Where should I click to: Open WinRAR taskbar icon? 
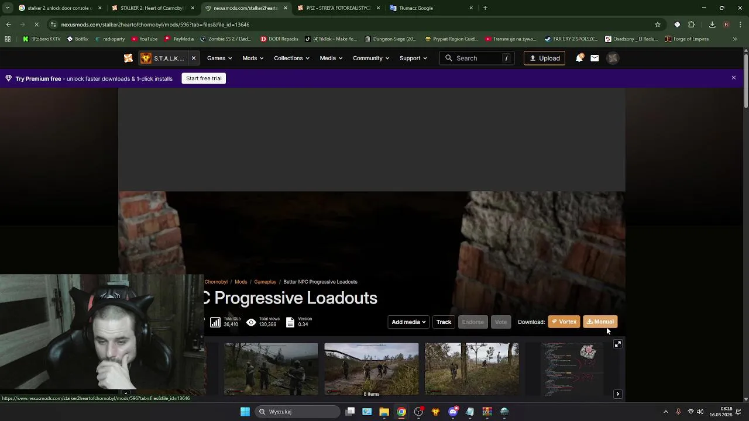click(x=487, y=412)
